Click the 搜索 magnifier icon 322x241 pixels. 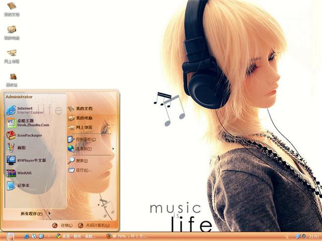tap(71, 161)
